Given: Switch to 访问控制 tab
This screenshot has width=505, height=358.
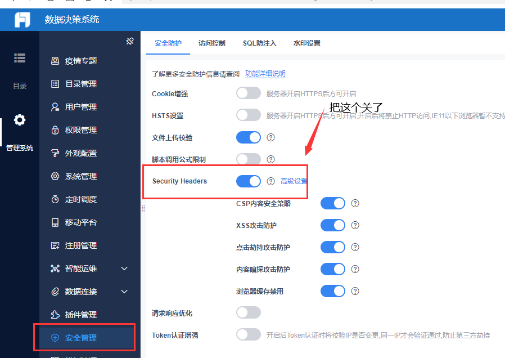Looking at the screenshot, I should pos(211,43).
